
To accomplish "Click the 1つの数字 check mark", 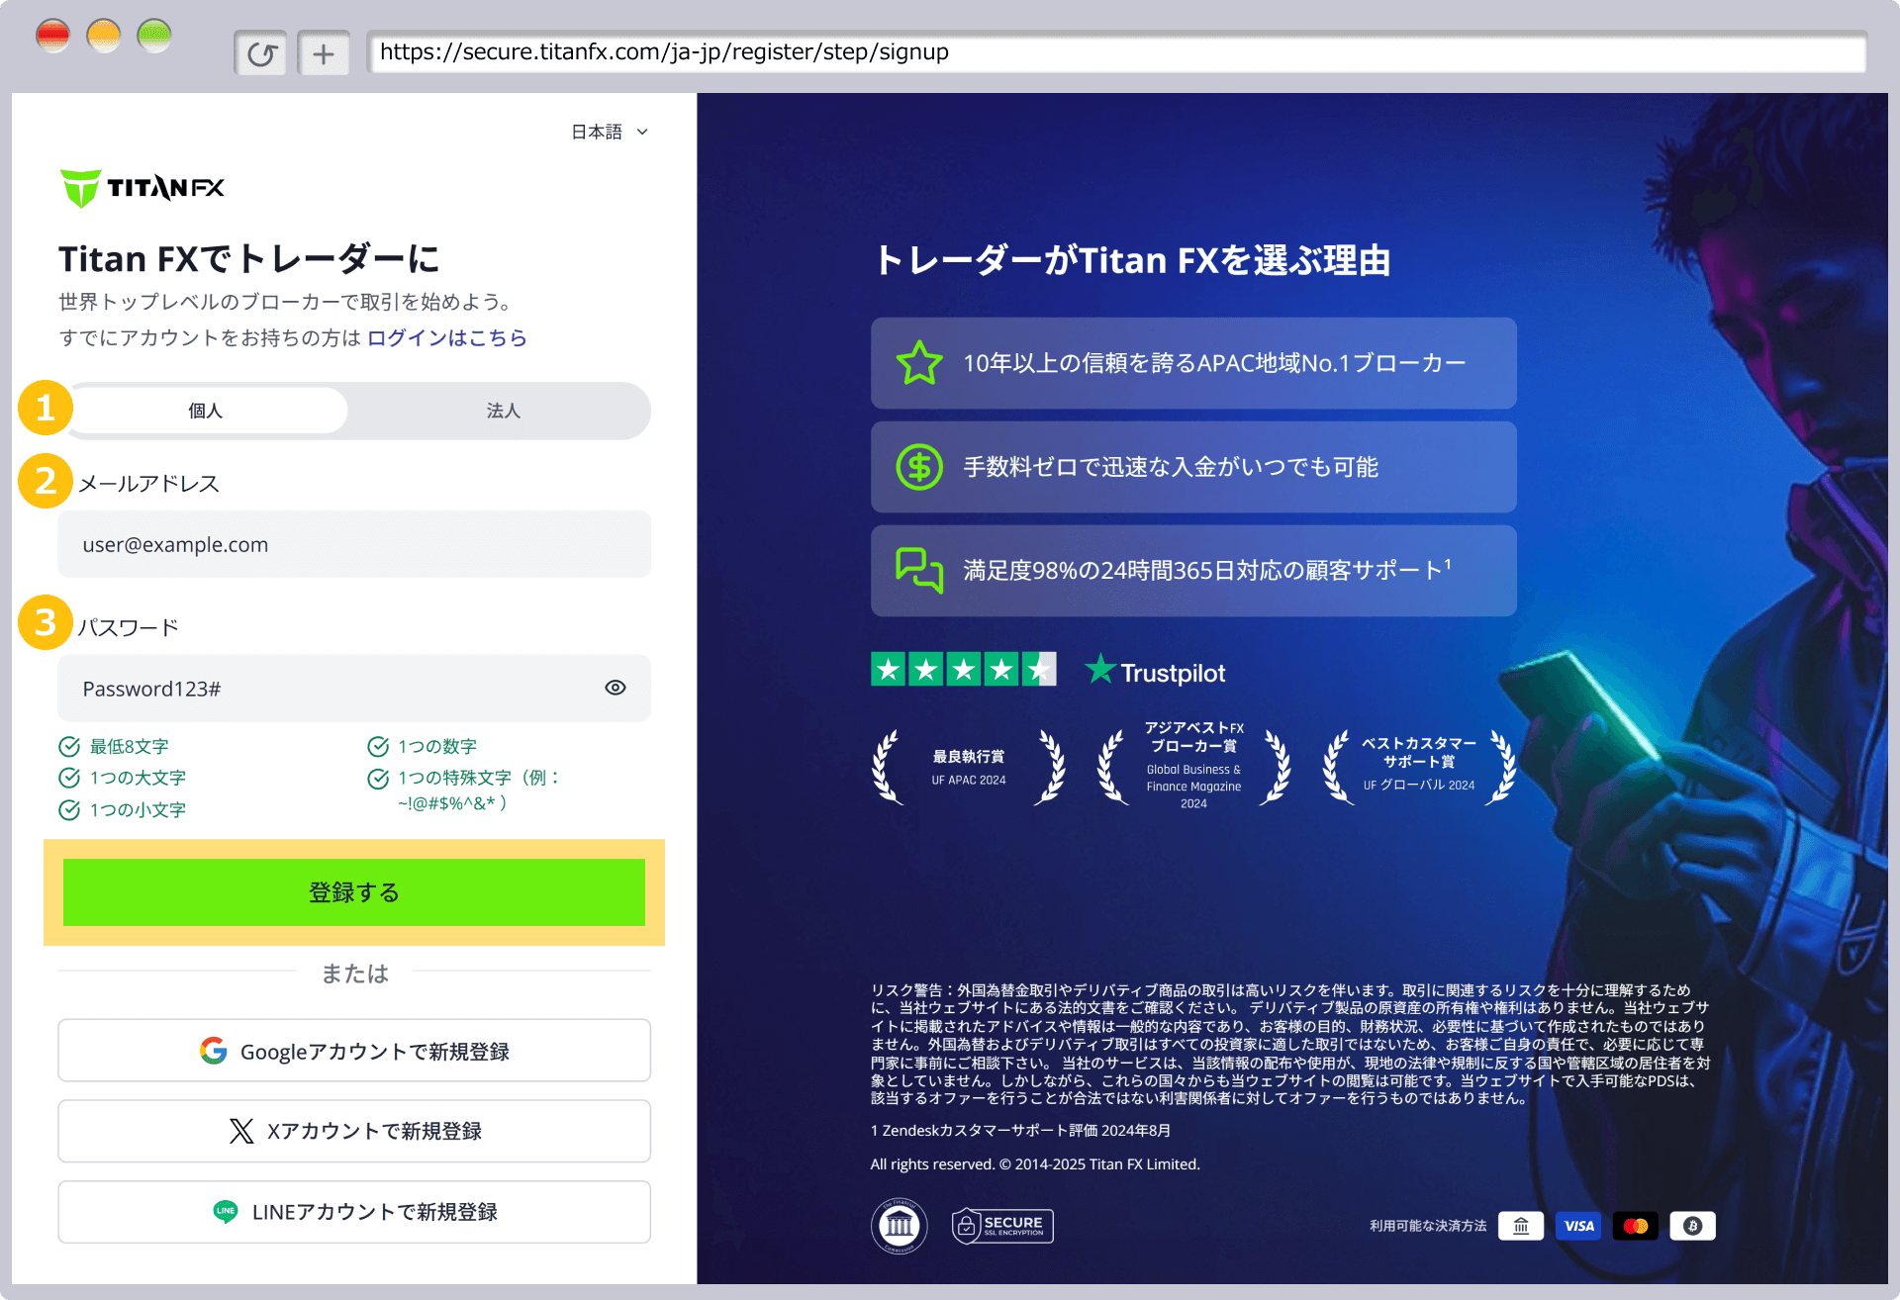I will coord(378,746).
